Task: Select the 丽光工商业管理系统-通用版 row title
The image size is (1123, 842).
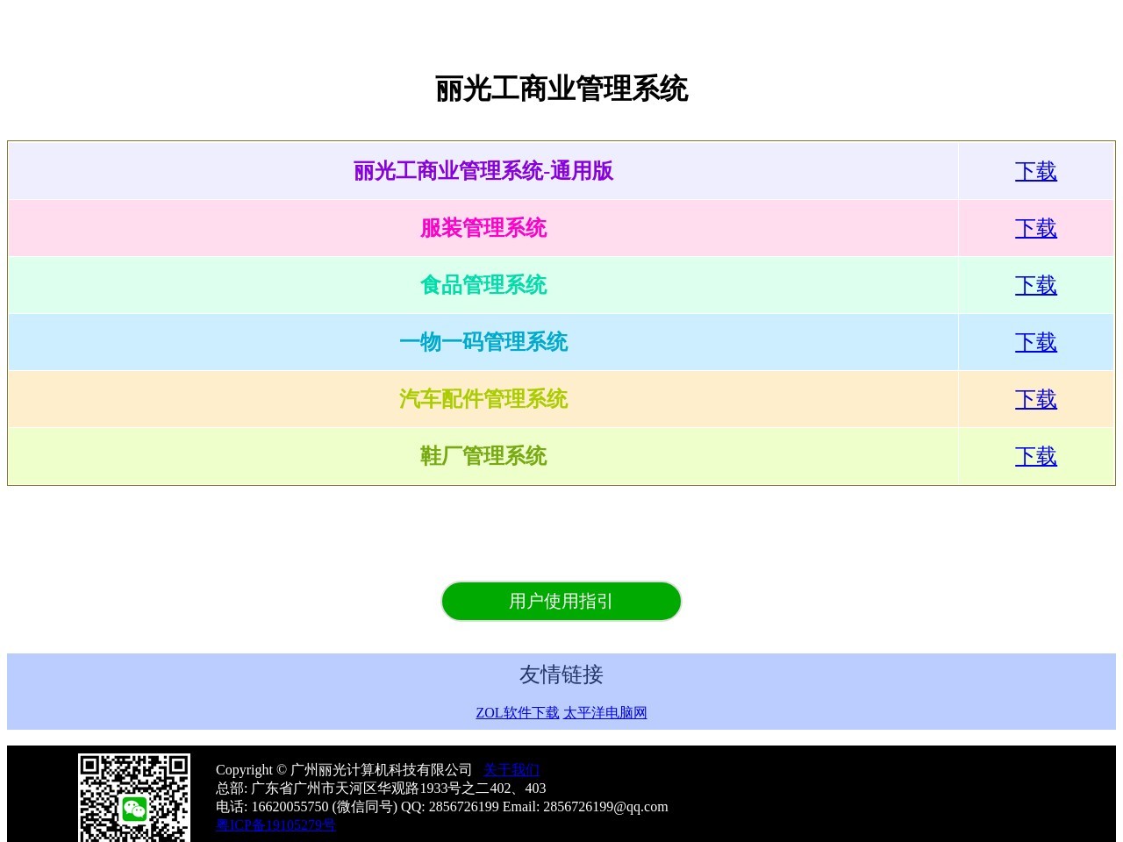Action: [483, 171]
